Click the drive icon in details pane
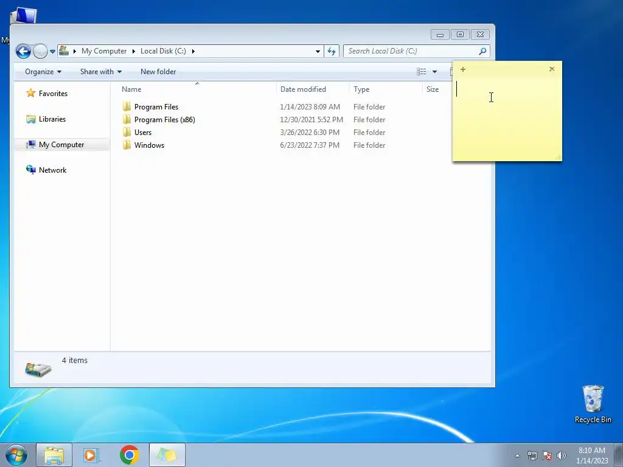623x467 pixels. point(38,370)
